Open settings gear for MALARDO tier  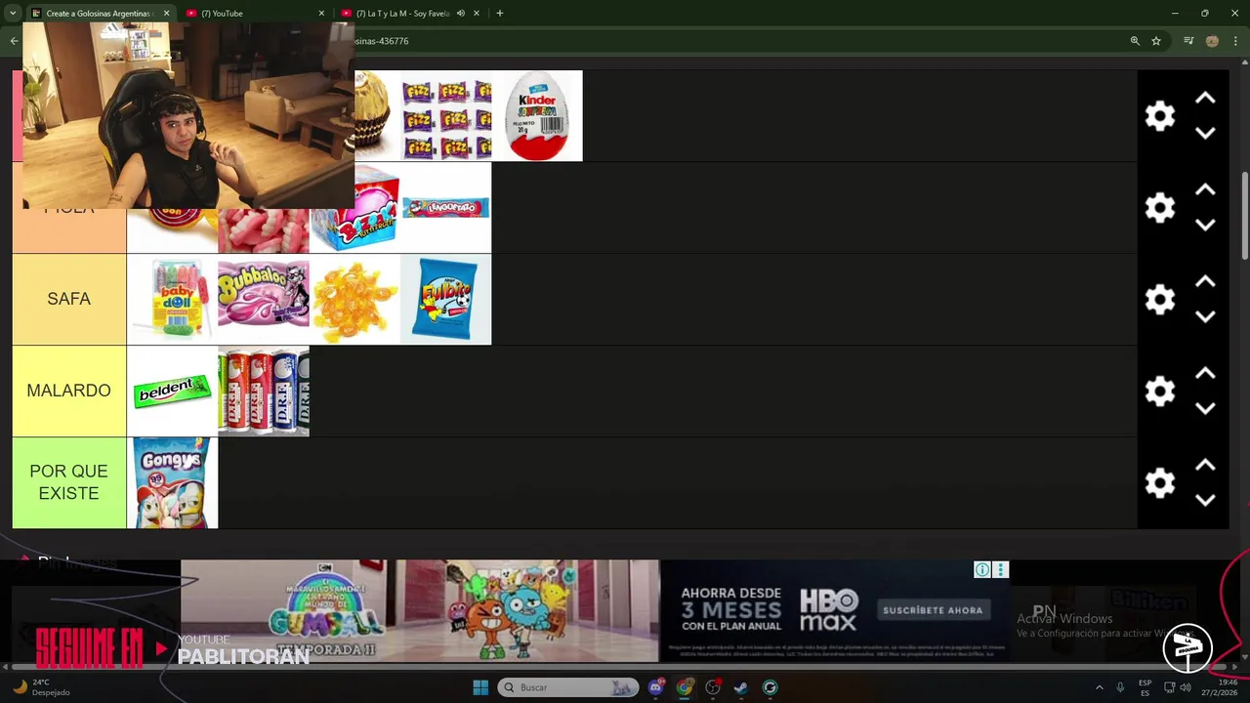click(x=1159, y=392)
